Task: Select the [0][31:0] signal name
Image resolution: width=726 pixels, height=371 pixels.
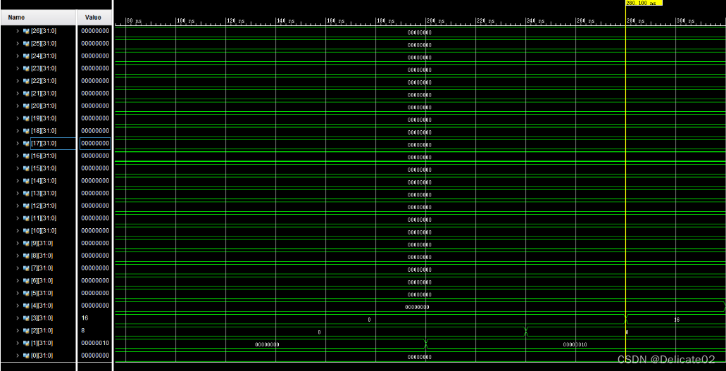Action: (42, 356)
